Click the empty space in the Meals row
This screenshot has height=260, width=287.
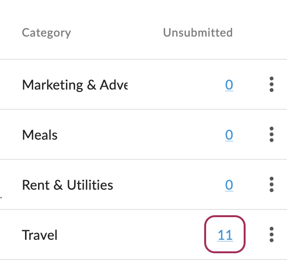(x=141, y=135)
